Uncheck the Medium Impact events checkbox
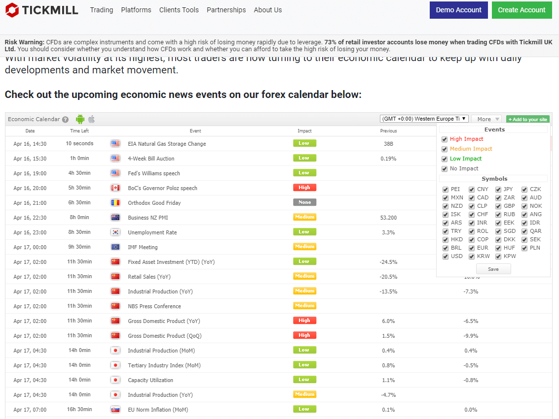This screenshot has width=559, height=419. pos(445,149)
